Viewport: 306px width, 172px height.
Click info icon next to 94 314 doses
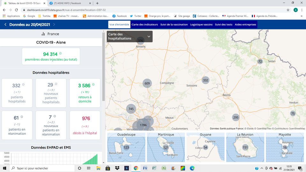coord(61,54)
